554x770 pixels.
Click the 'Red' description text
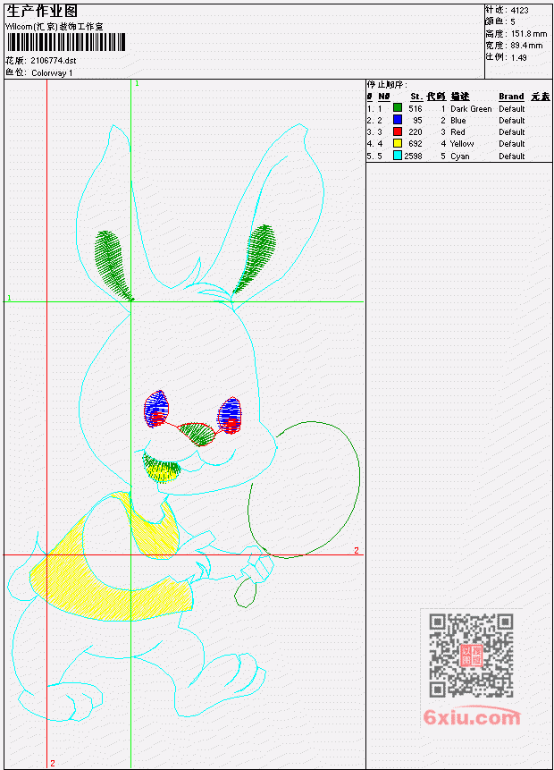click(x=457, y=132)
